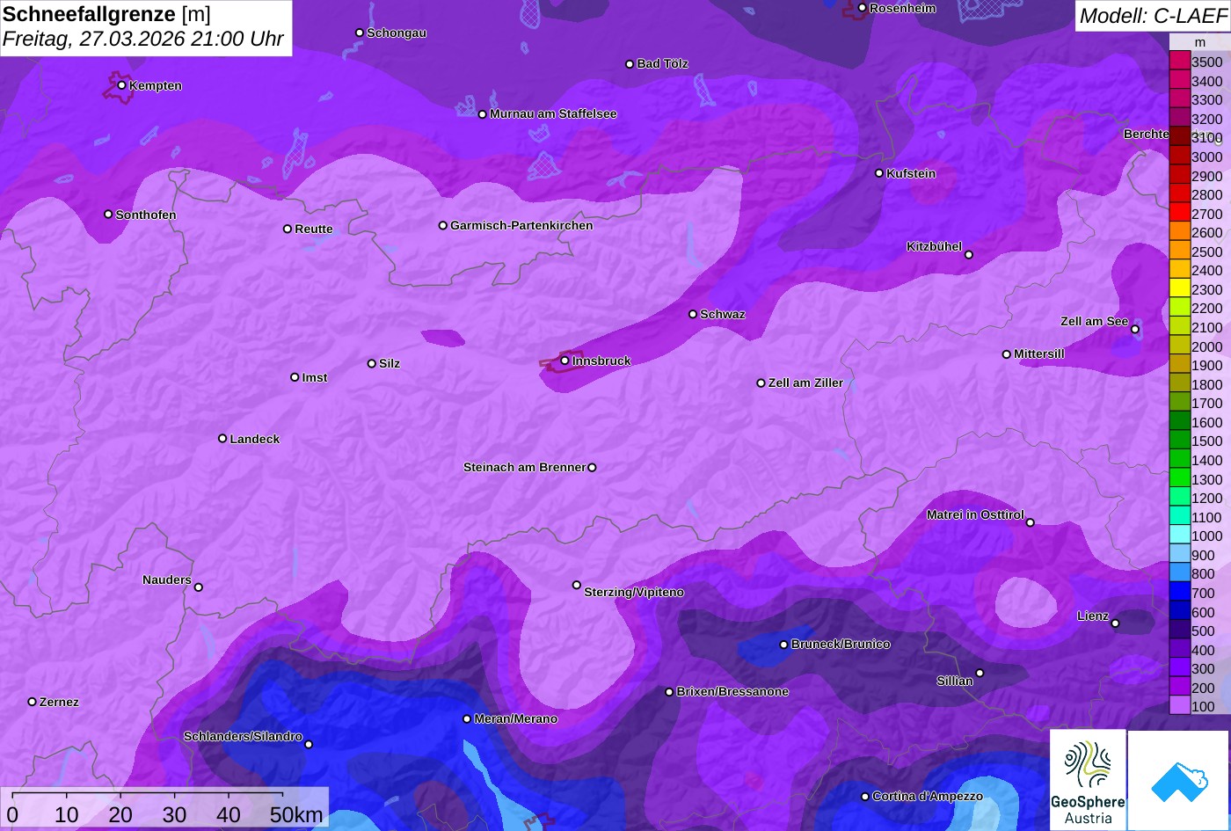Select the 'Brixen/Bressanone' town label
Viewport: 1231px width, 831px height.
click(732, 692)
